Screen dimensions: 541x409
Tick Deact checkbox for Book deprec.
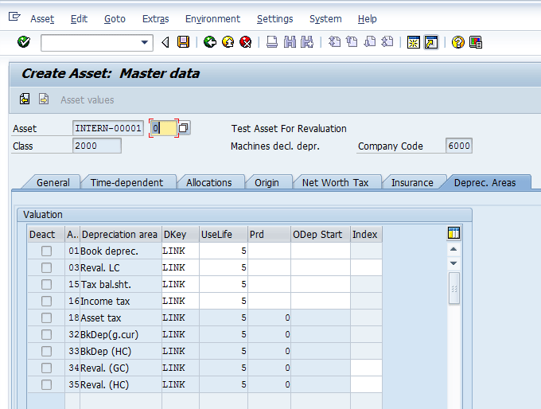coord(46,251)
